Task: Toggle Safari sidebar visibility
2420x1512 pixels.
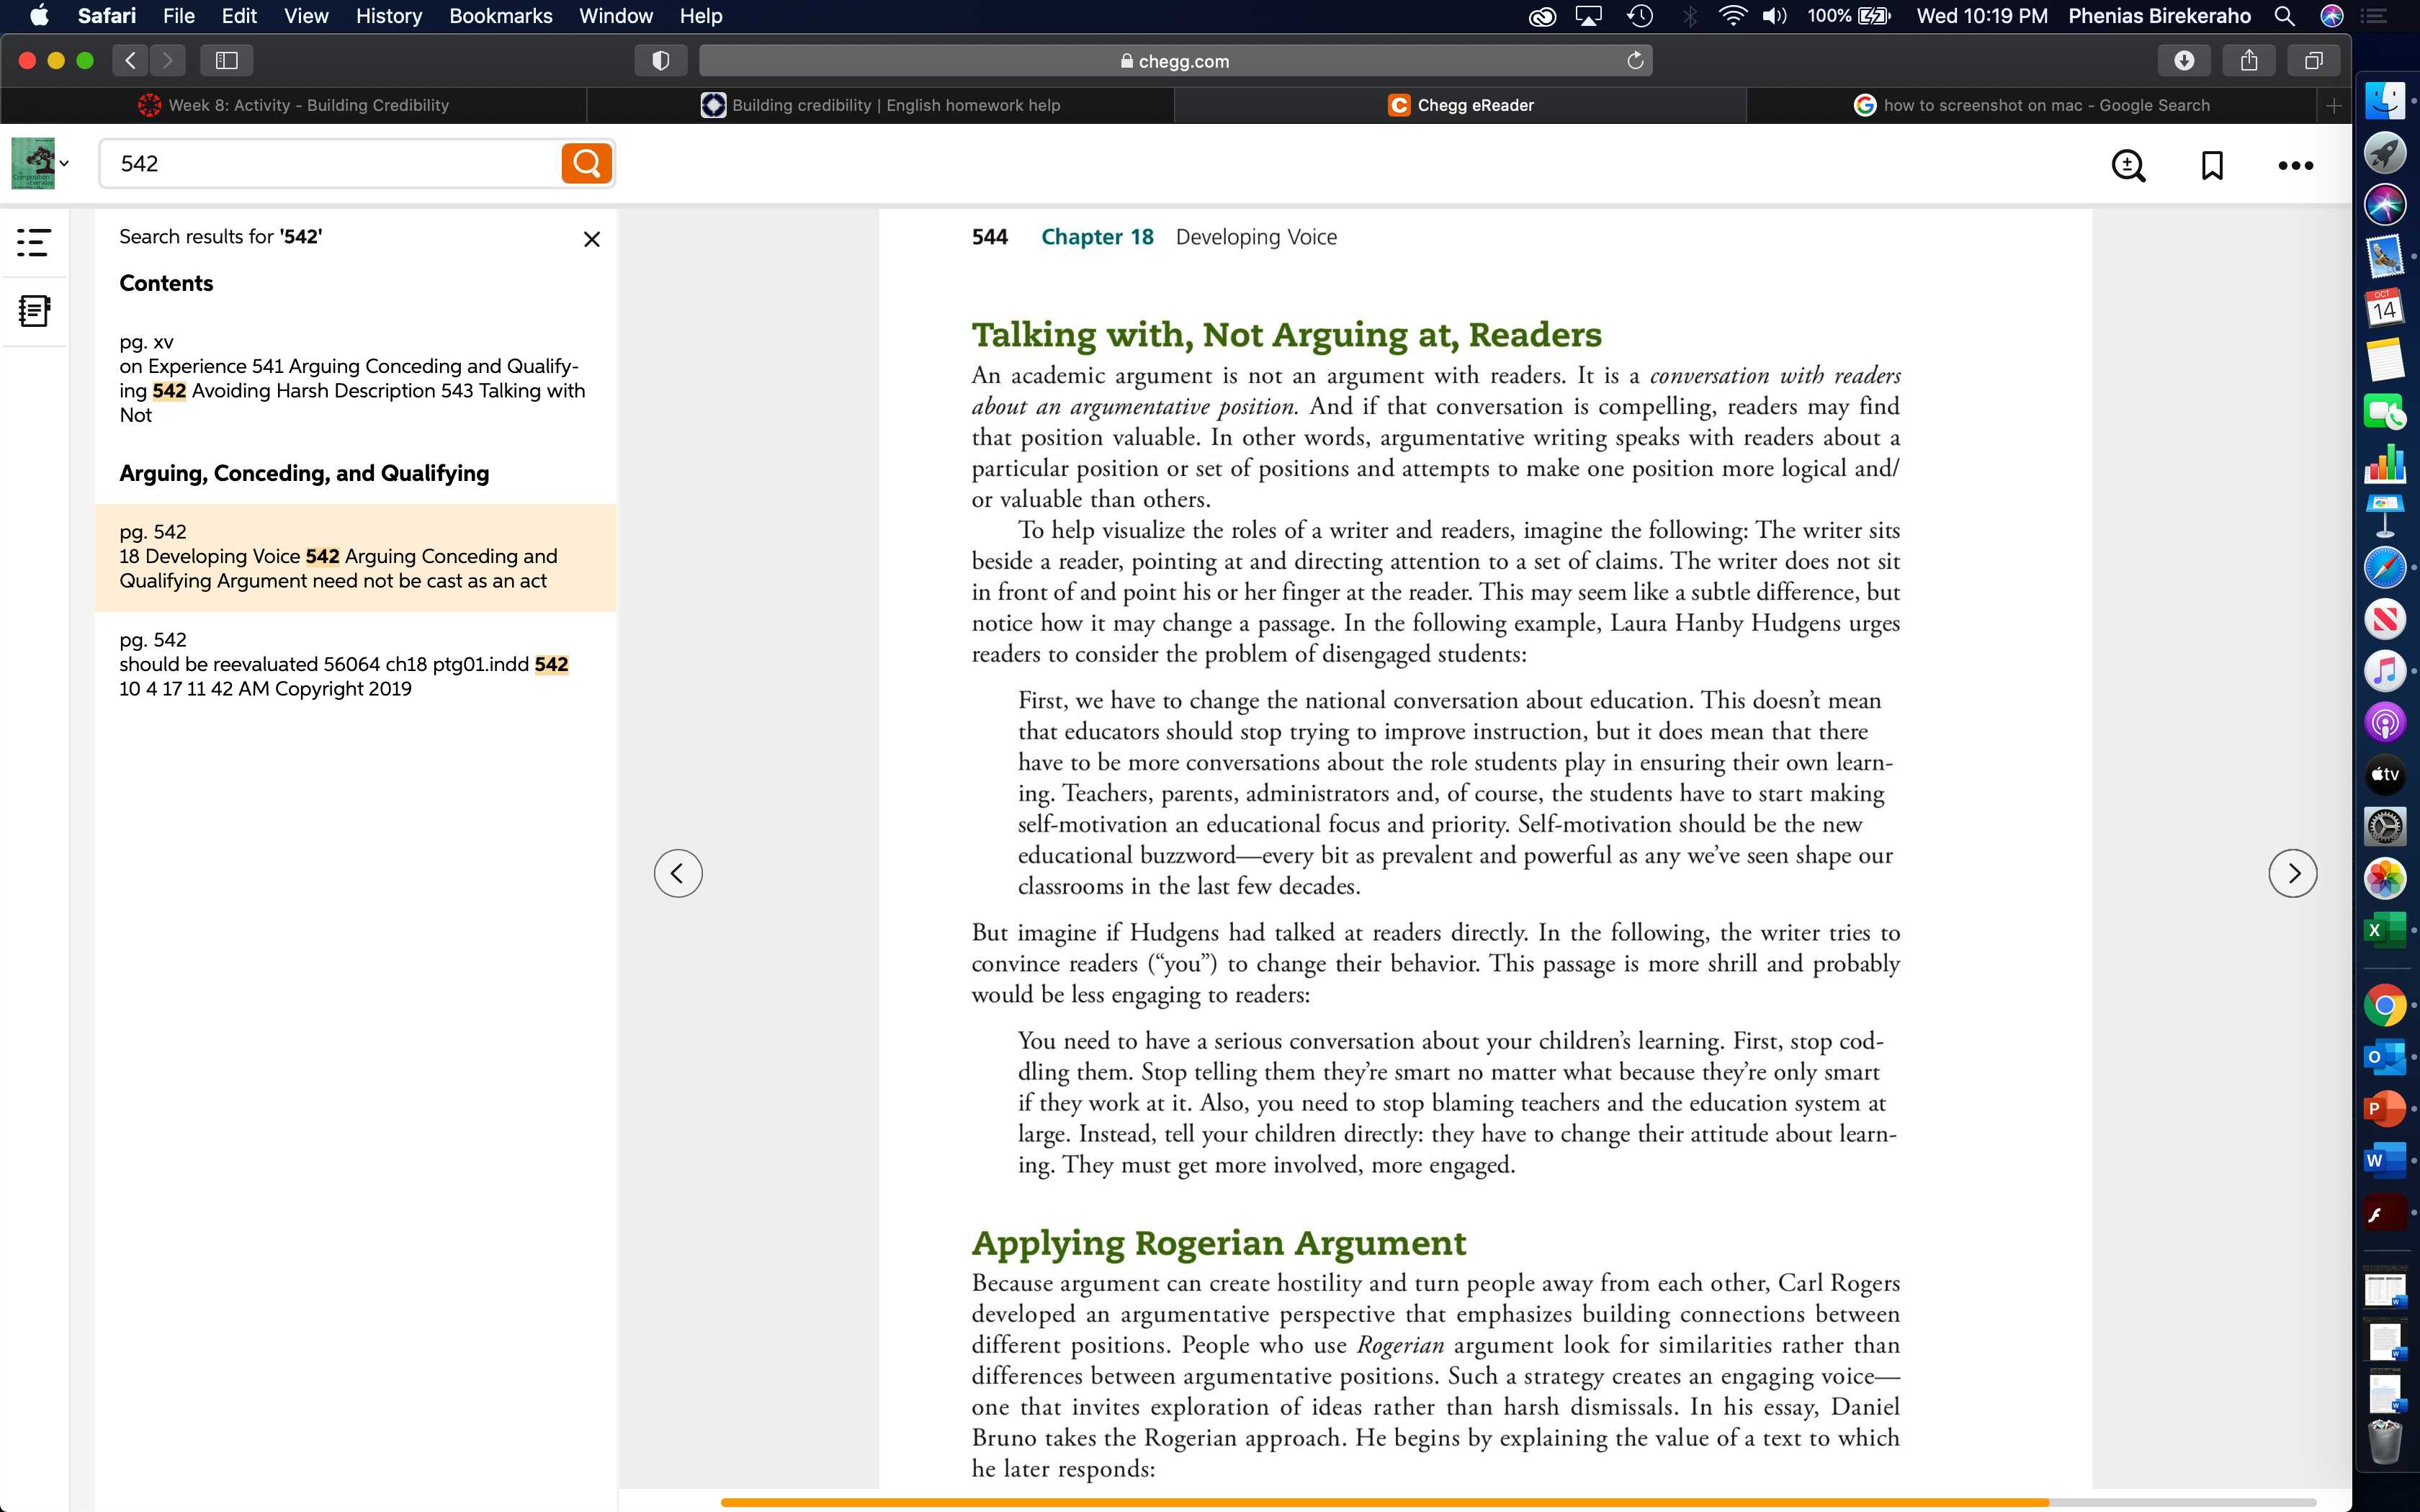Action: coord(227,61)
